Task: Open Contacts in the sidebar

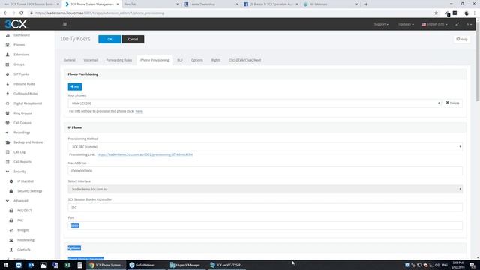Action: [x=23, y=250]
